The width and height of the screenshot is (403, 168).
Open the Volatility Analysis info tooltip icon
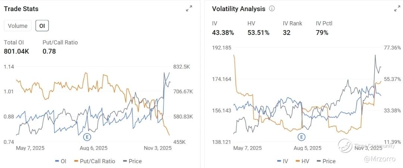pos(272,9)
